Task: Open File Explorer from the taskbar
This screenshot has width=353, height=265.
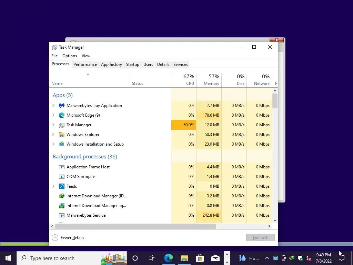Action: coord(184,258)
